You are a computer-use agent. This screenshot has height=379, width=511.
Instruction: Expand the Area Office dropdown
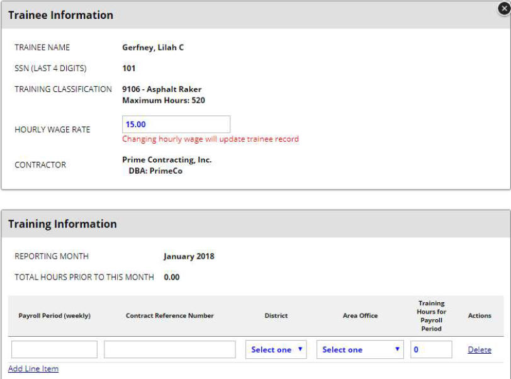point(360,349)
